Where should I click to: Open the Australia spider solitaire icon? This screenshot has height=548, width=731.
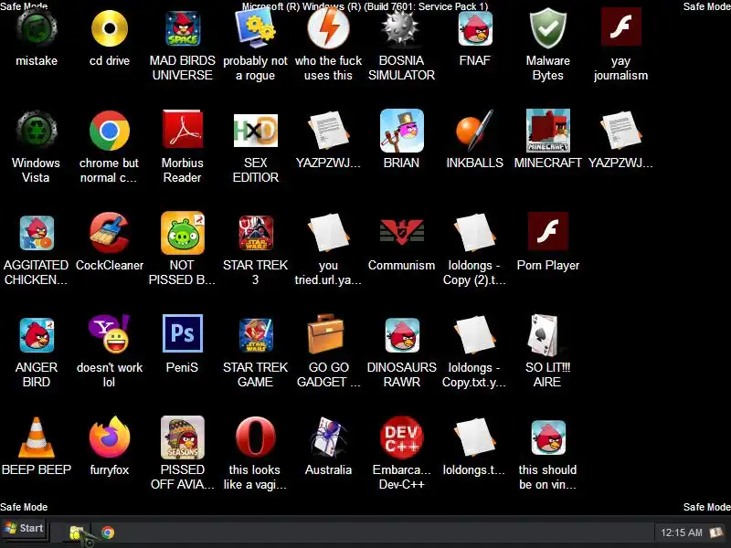pyautogui.click(x=329, y=437)
